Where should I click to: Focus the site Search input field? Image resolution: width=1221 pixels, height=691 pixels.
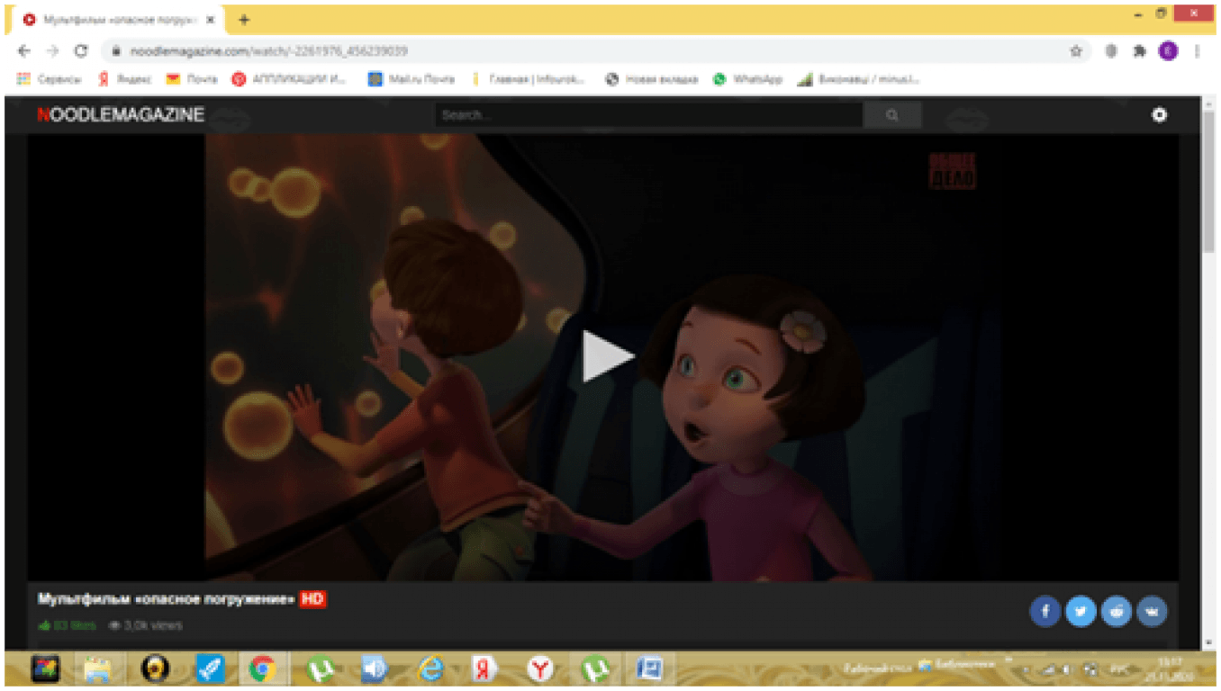648,115
